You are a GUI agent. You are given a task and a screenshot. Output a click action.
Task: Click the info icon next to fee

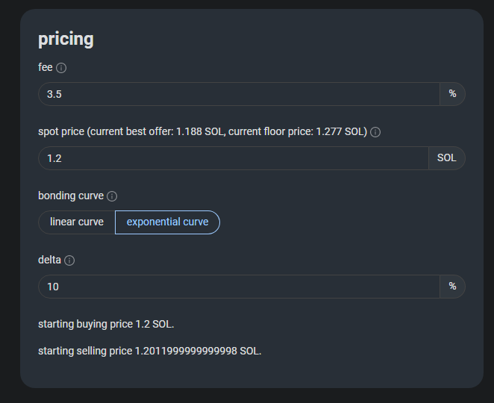pyautogui.click(x=61, y=68)
